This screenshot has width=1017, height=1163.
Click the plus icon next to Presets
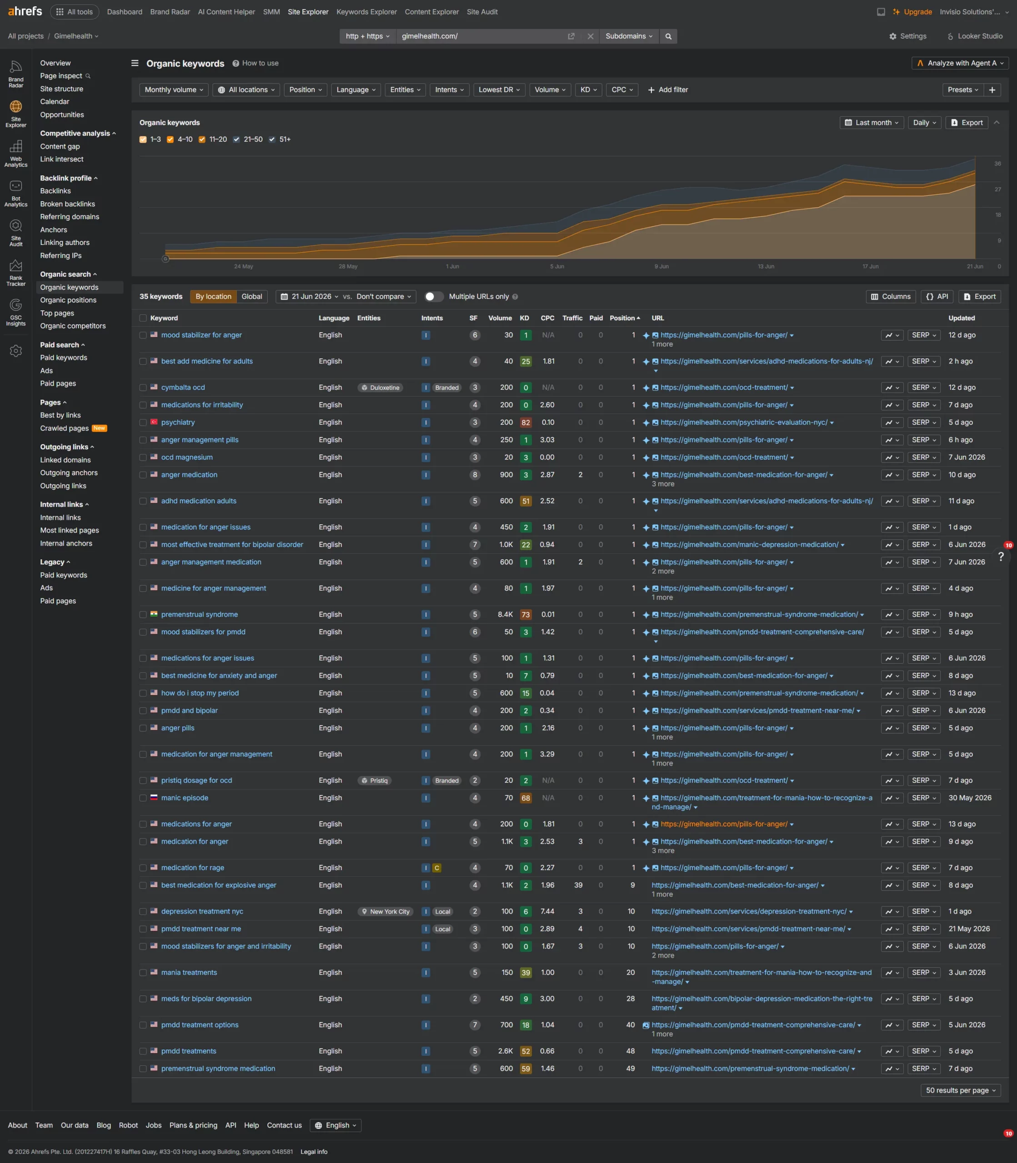pos(992,89)
